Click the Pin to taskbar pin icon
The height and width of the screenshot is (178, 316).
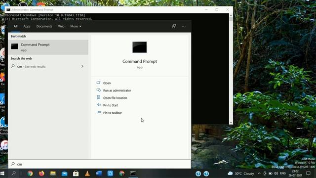99,112
